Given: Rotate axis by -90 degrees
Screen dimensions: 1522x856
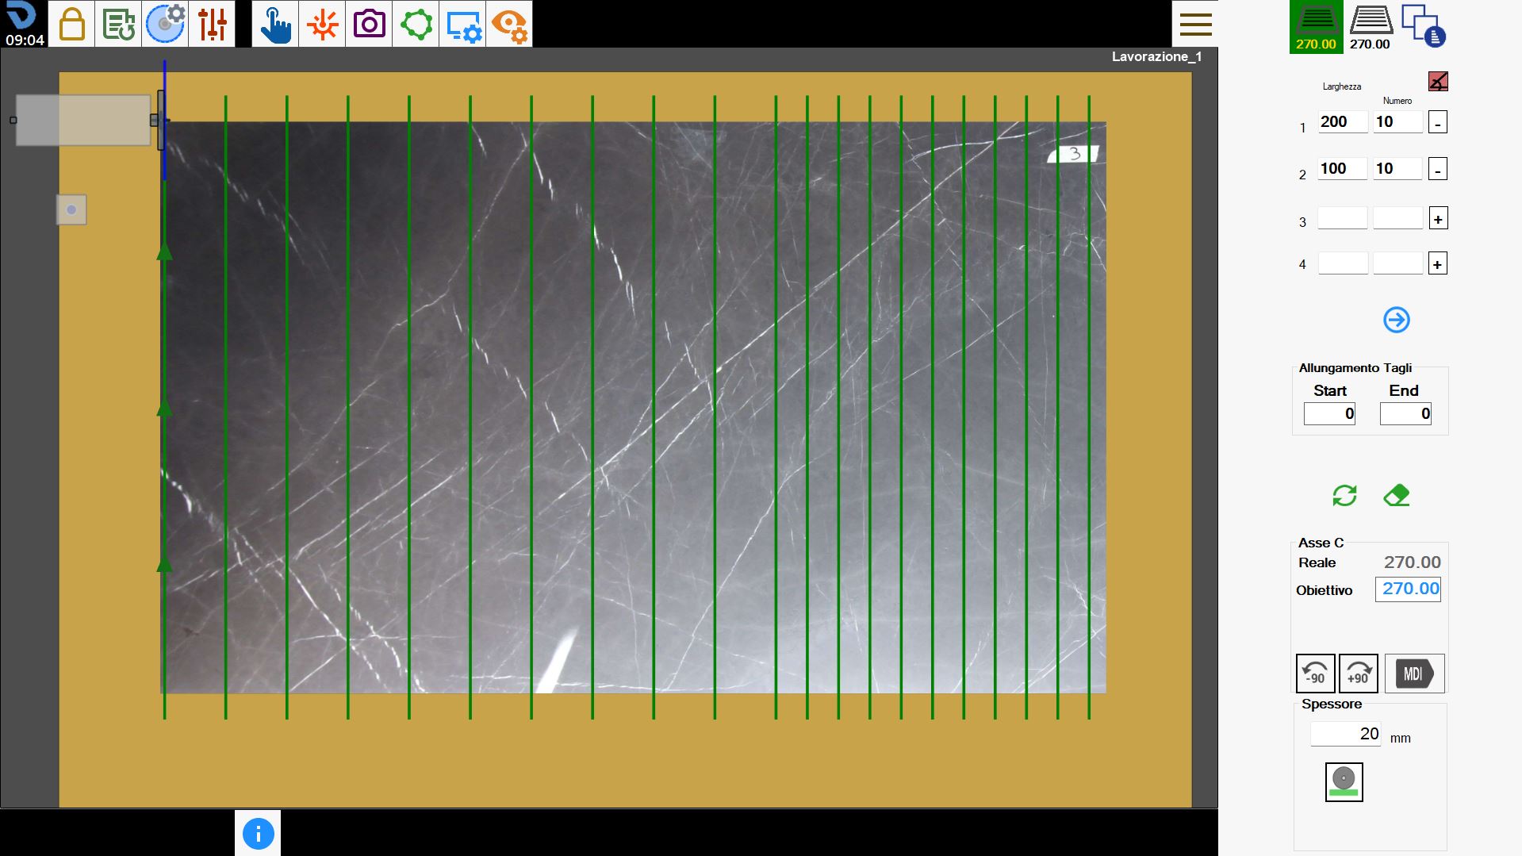Looking at the screenshot, I should click(1316, 674).
